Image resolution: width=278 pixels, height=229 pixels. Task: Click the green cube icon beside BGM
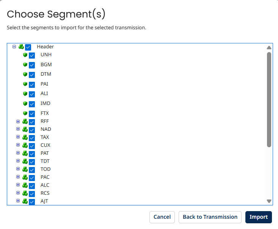[25, 65]
